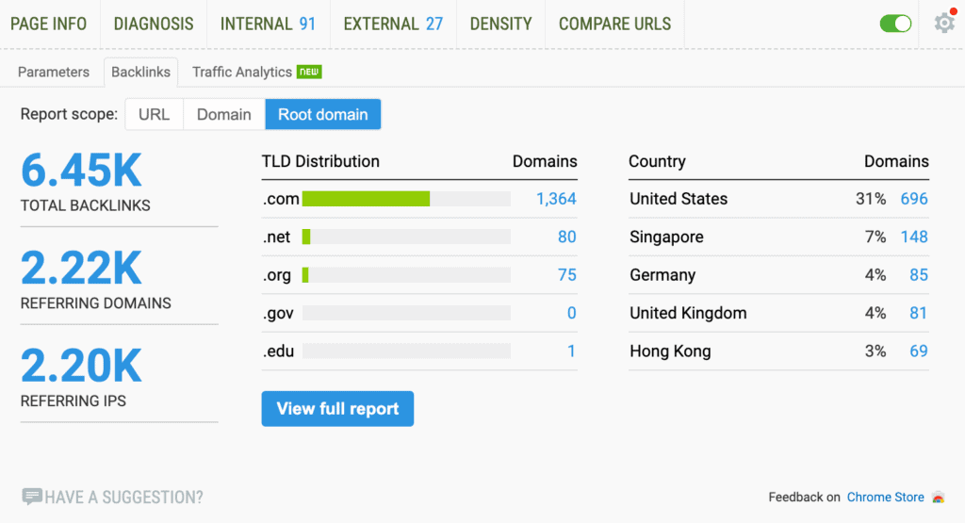Open EXTERNAL 27 links tab
The height and width of the screenshot is (523, 965).
pyautogui.click(x=393, y=24)
